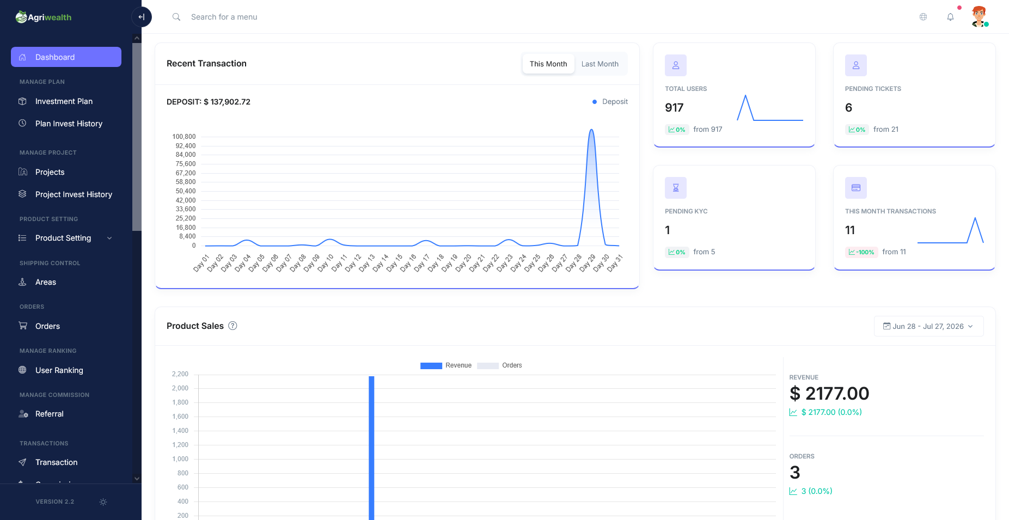This screenshot has width=1009, height=520.
Task: Click the This Month Transactions card icon
Action: point(856,188)
